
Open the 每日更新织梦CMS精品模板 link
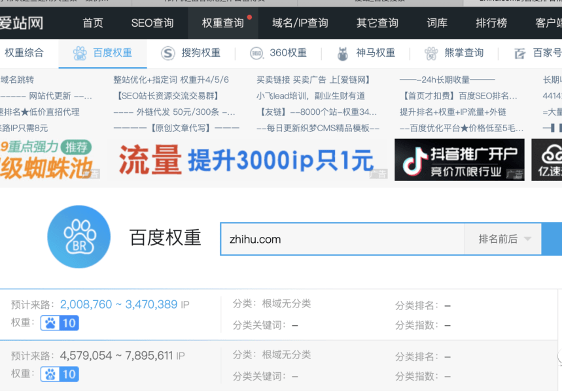tap(318, 128)
